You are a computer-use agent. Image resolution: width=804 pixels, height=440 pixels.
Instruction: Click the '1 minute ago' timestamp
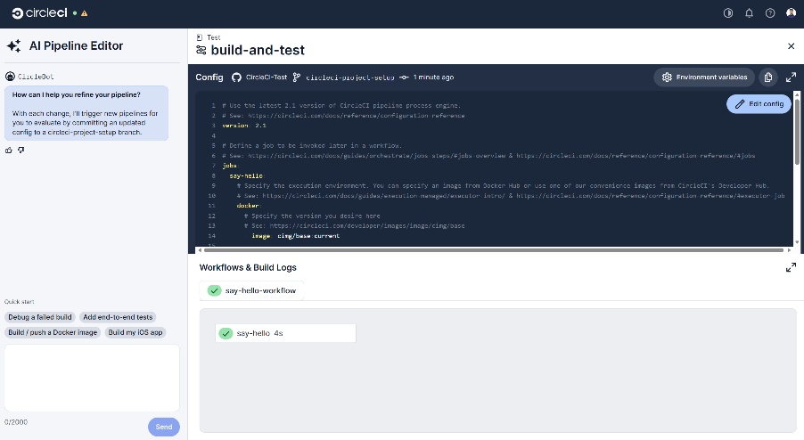point(433,77)
